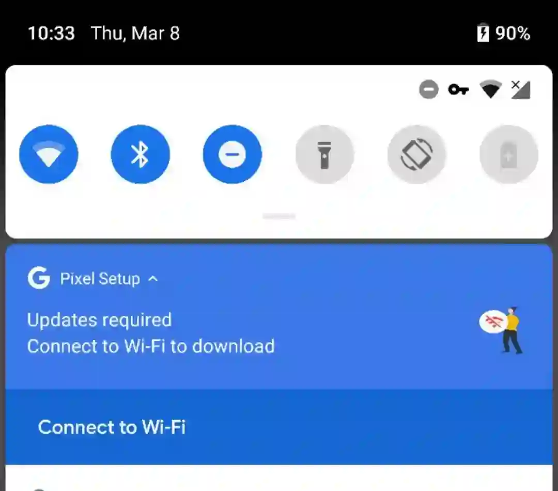
Task: Toggle the Do Not Disturb tile
Action: pyautogui.click(x=233, y=154)
